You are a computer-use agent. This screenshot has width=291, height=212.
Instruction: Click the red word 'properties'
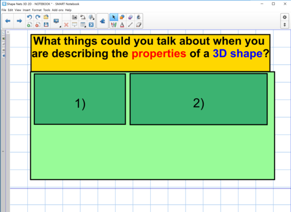pyautogui.click(x=159, y=53)
